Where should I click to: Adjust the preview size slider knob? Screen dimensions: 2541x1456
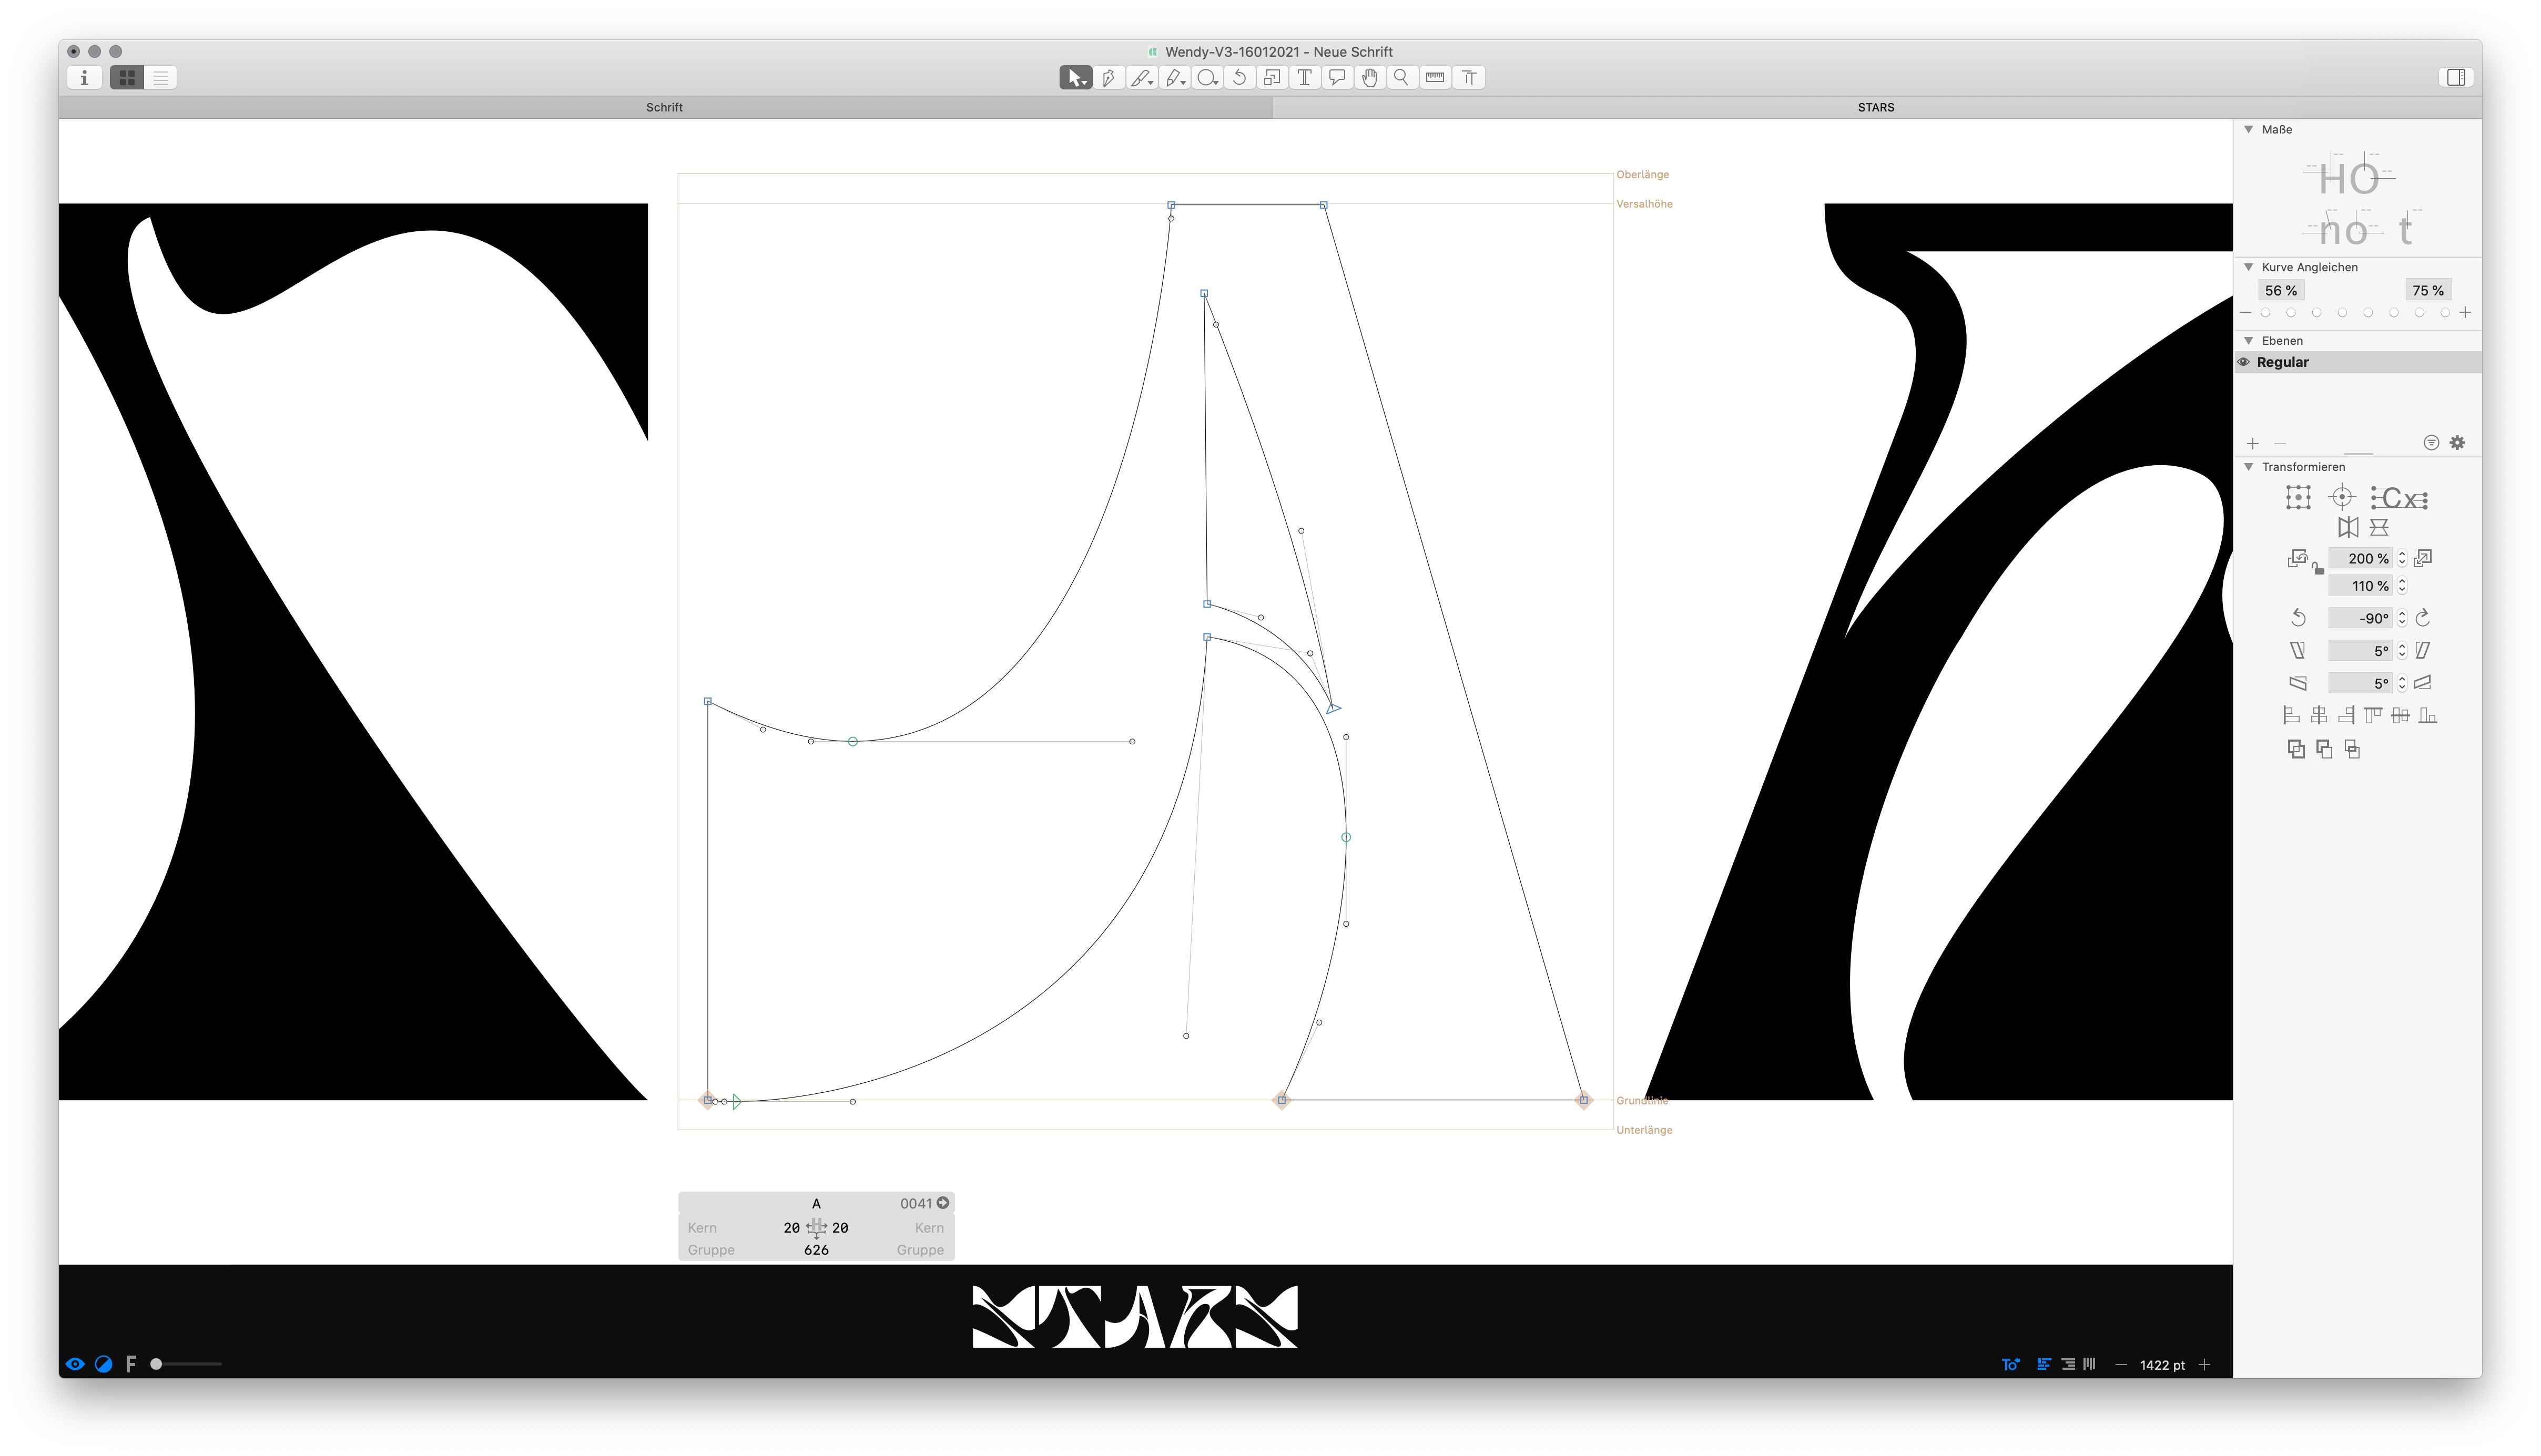coord(156,1364)
